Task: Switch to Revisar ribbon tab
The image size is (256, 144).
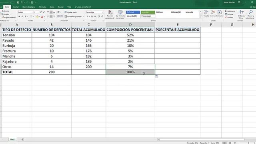Action: coord(61,7)
